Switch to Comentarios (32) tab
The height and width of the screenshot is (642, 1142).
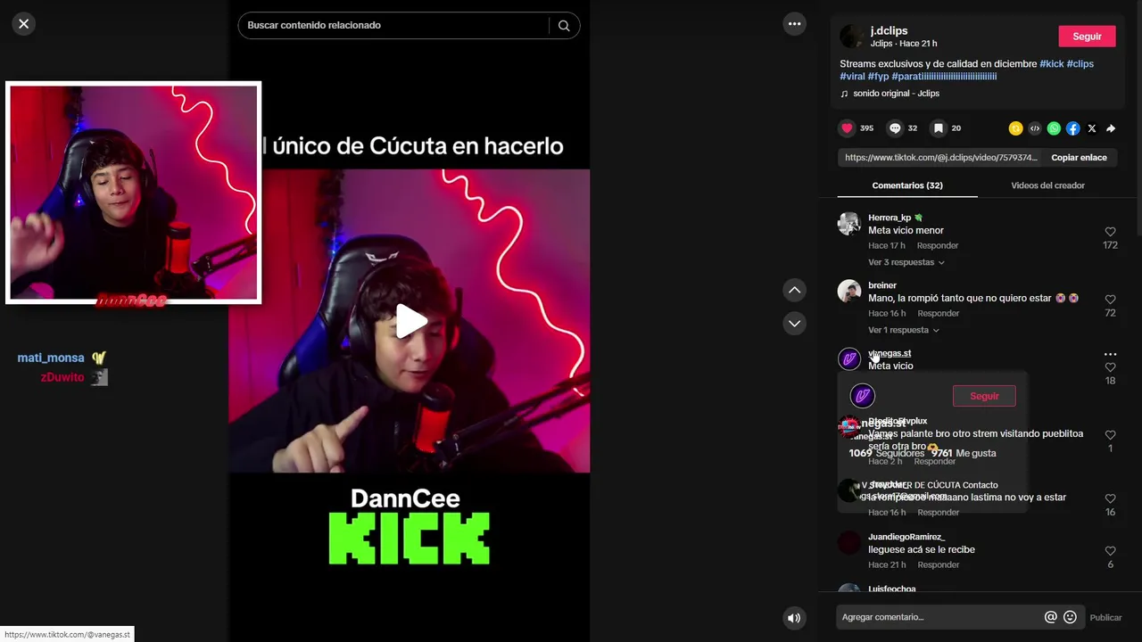pyautogui.click(x=907, y=185)
